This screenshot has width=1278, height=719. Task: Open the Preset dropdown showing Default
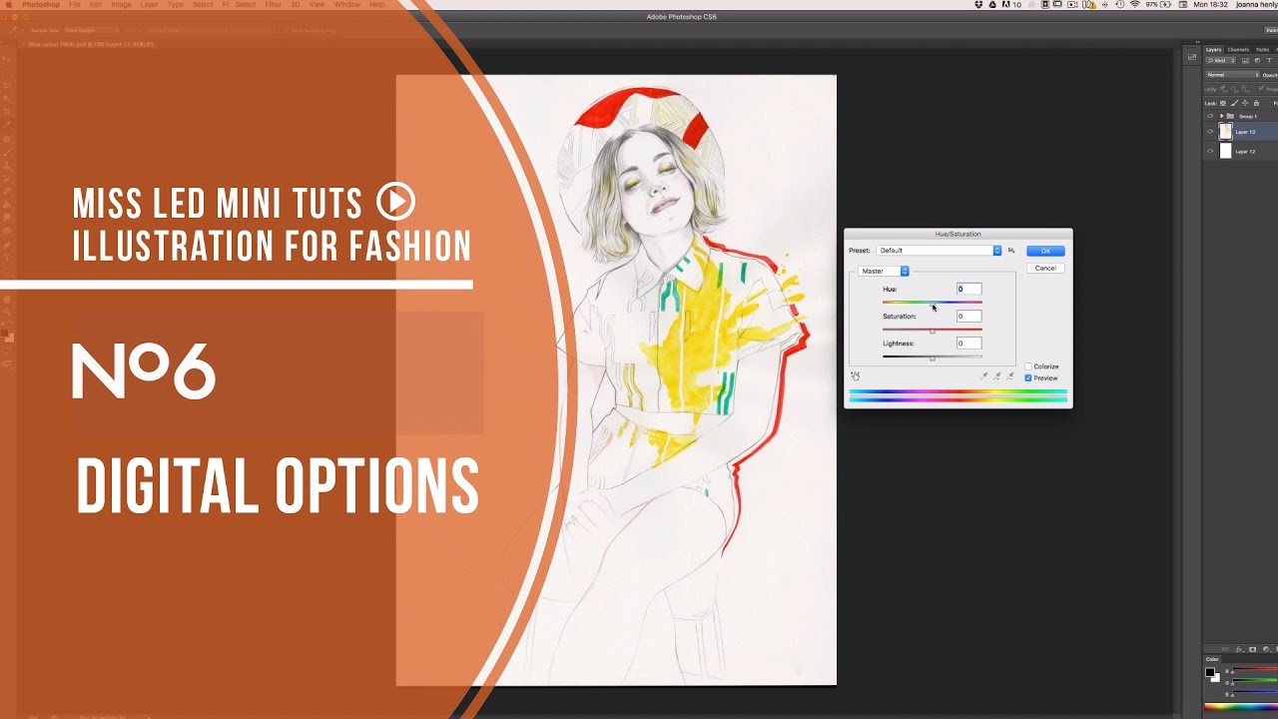(x=939, y=251)
